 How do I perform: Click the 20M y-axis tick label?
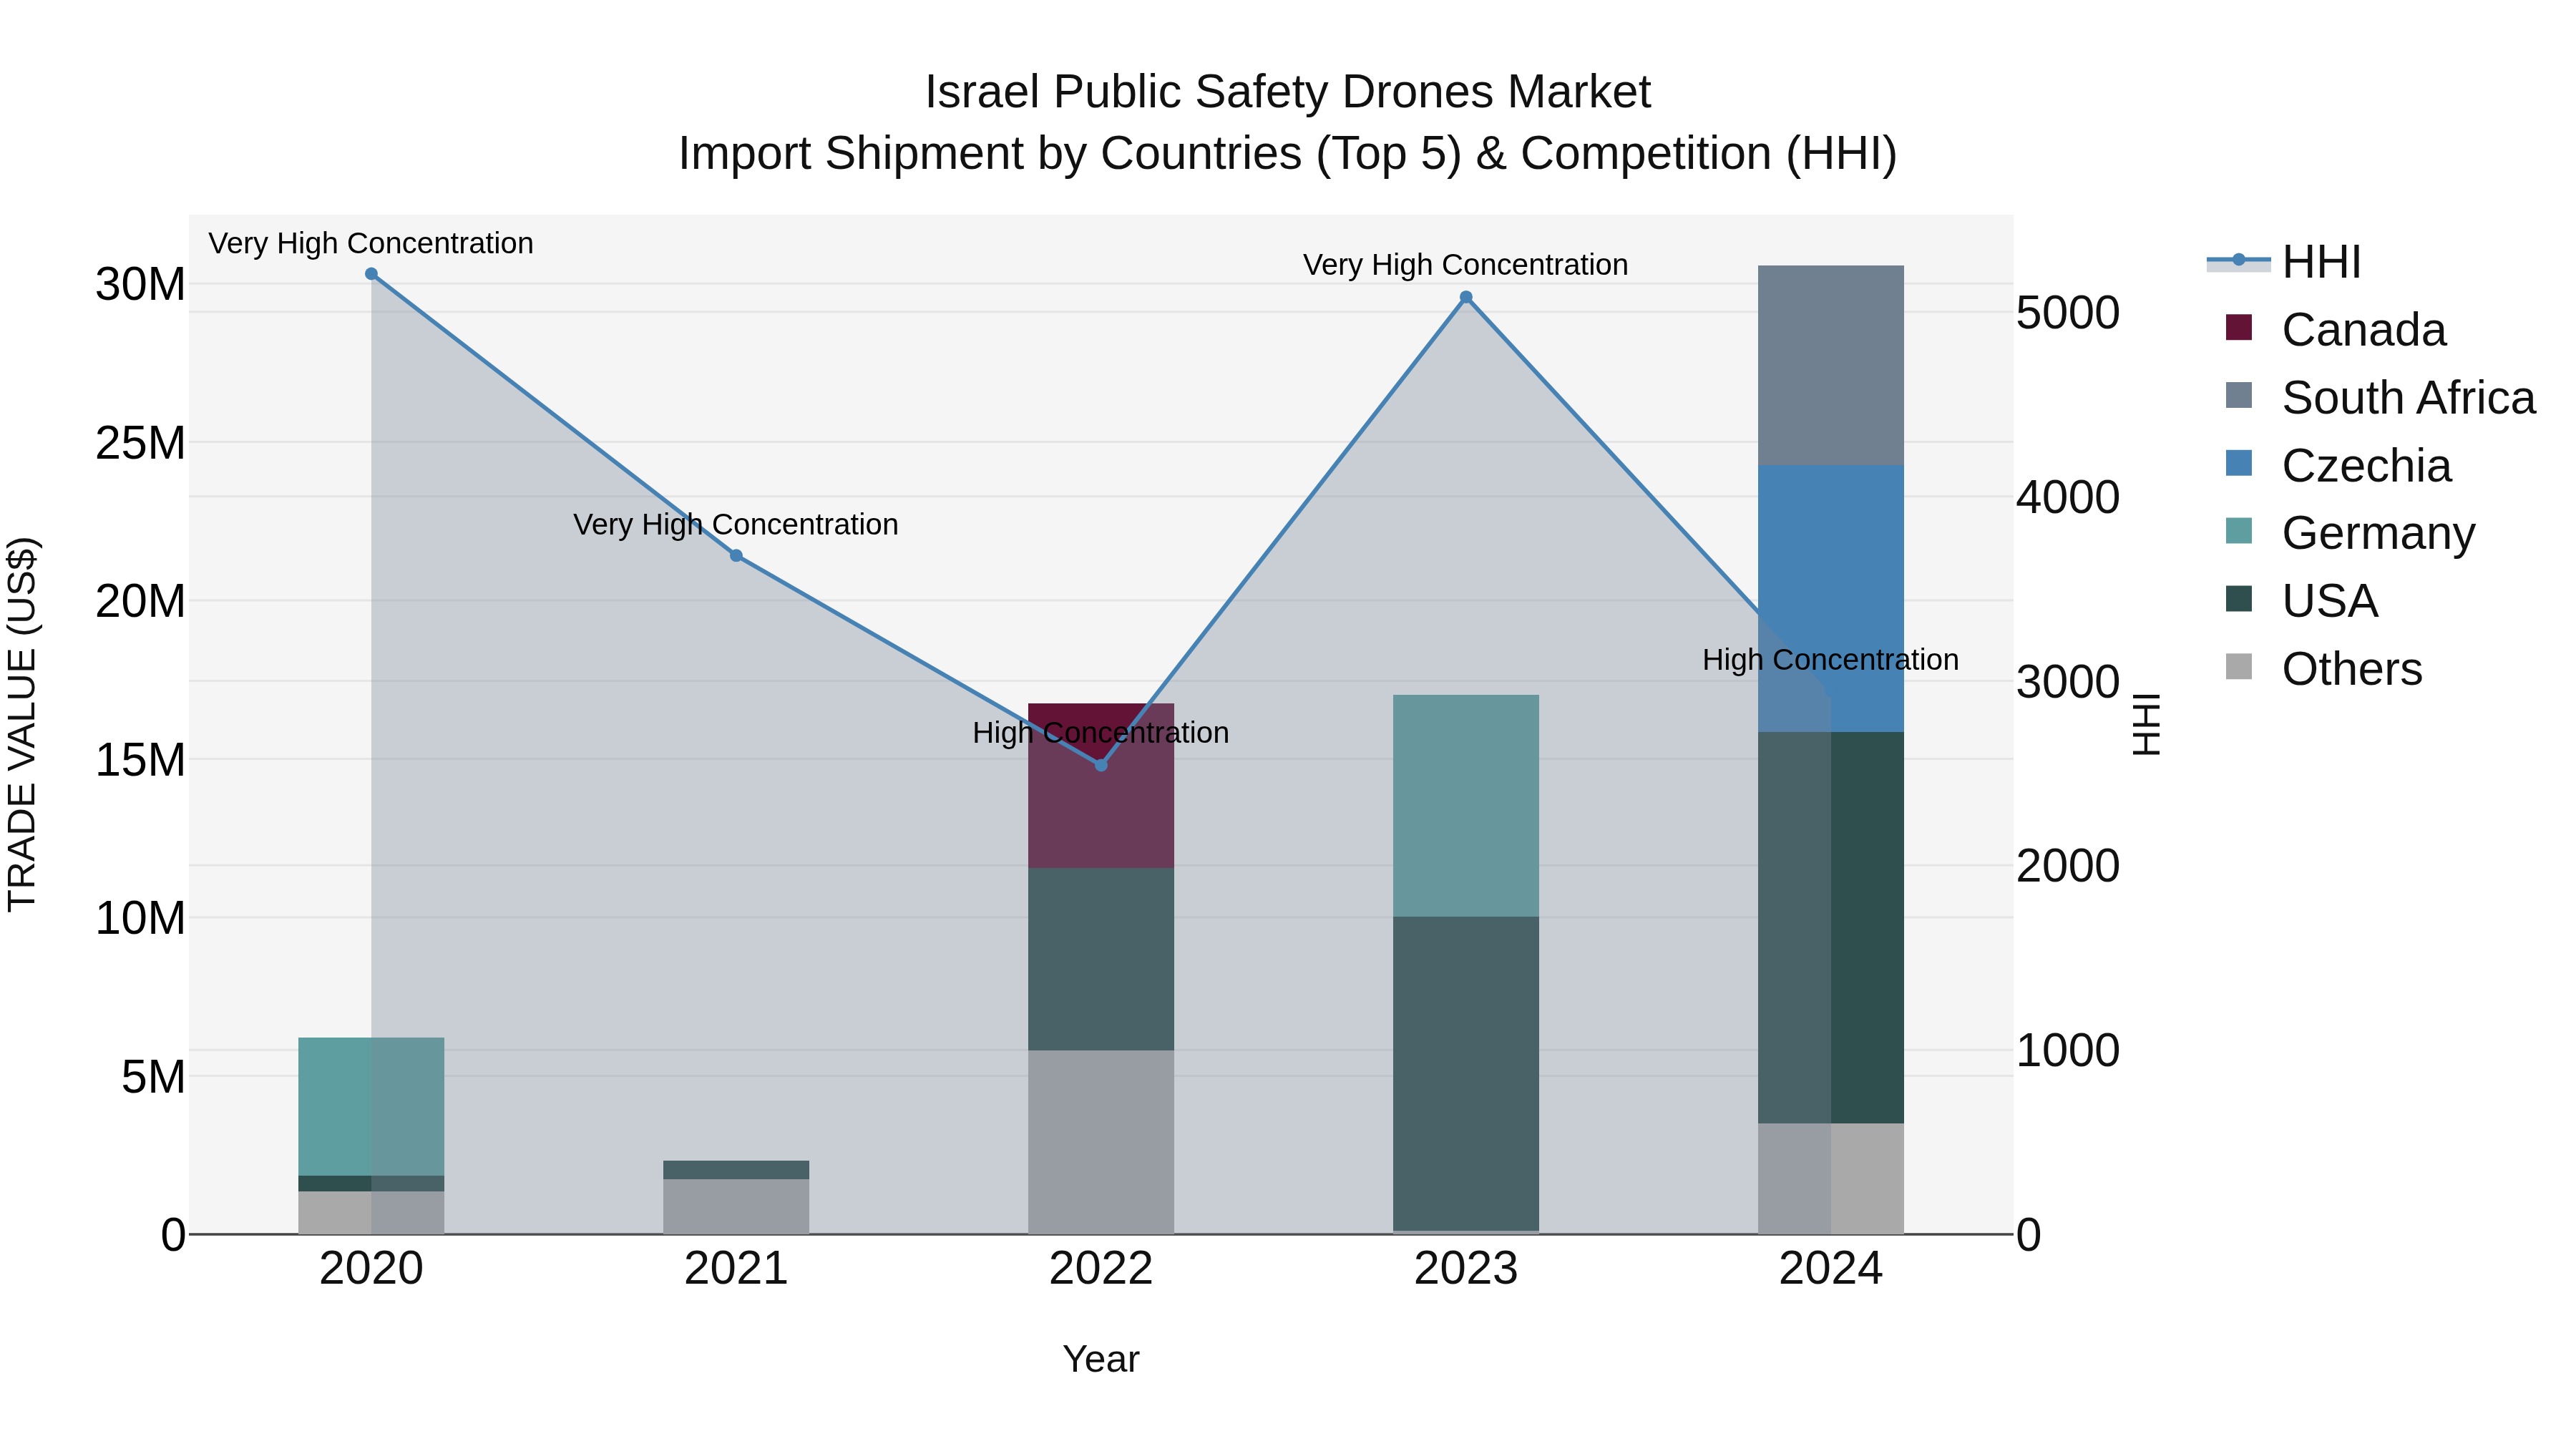[x=140, y=602]
